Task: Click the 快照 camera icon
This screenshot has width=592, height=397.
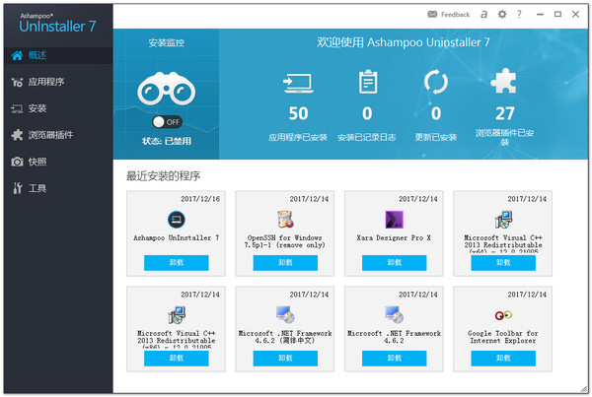Action: (17, 162)
